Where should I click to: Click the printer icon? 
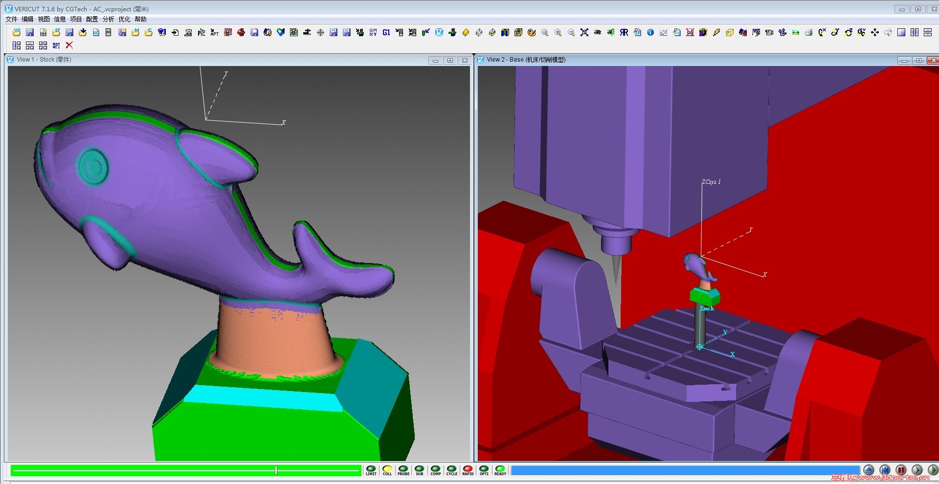click(x=808, y=32)
